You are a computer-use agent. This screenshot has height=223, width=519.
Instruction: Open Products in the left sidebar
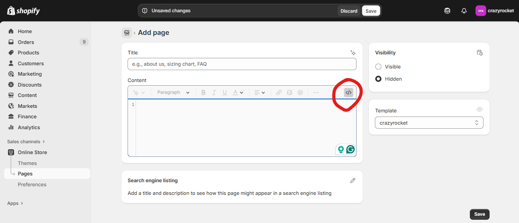[28, 53]
